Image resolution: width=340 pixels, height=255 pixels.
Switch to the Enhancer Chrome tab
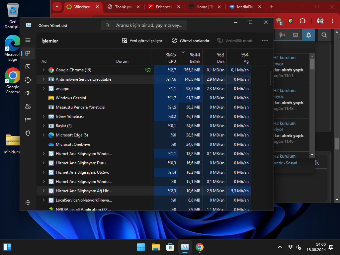pos(164,7)
